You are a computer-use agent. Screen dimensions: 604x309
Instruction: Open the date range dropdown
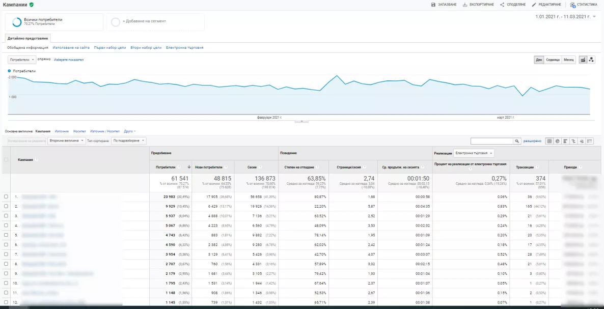565,17
